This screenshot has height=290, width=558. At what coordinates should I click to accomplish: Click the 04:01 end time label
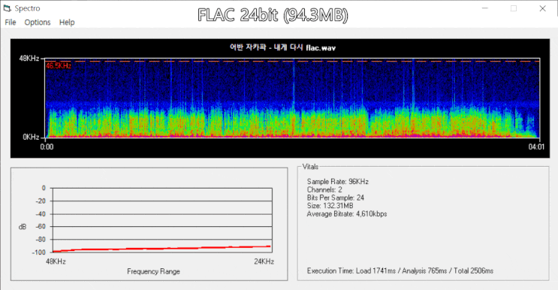pos(536,147)
